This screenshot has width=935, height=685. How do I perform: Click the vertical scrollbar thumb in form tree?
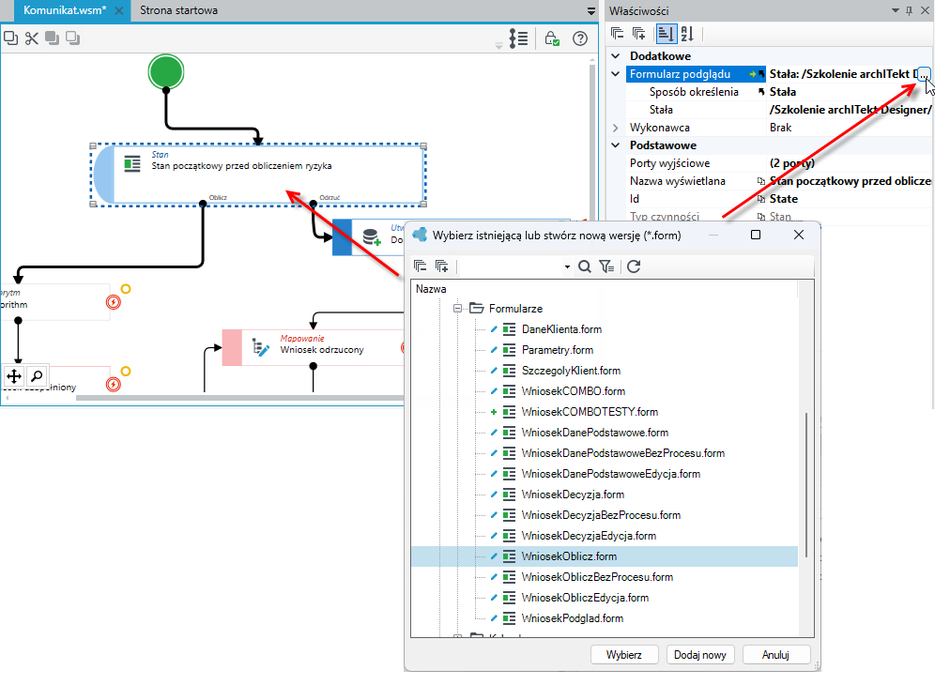[806, 485]
